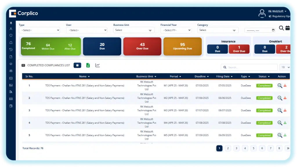297x167 pixels.
Task: Click the history clock icon in the sidebar
Action: pos(11,50)
